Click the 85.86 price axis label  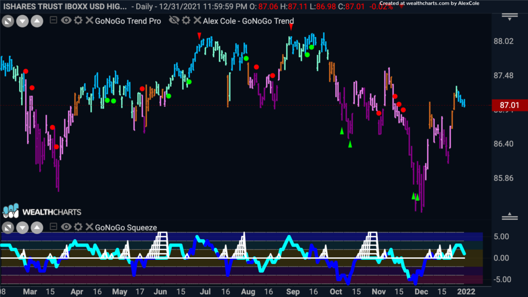tap(503, 178)
